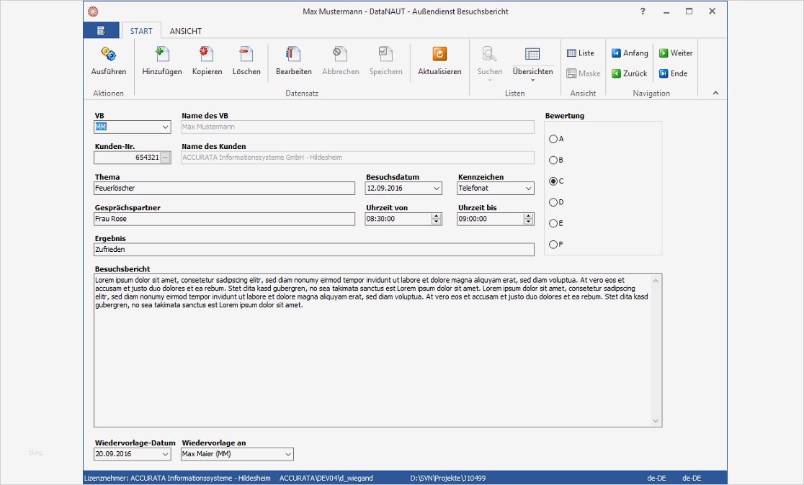Go to previous record with Zurück
The image size is (804, 485).
(x=629, y=73)
